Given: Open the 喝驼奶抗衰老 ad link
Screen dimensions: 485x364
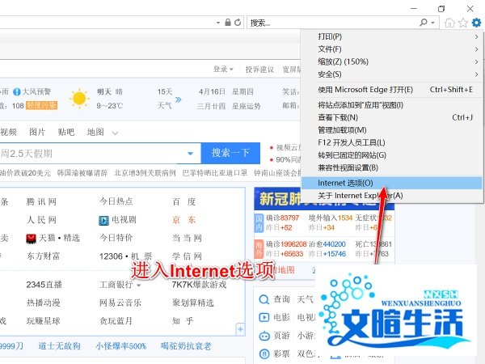Looking at the screenshot, I should (186, 346).
